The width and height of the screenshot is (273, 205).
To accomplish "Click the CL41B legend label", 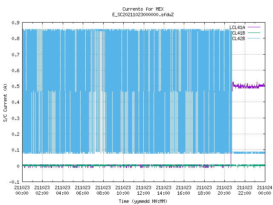I will click(x=238, y=33).
